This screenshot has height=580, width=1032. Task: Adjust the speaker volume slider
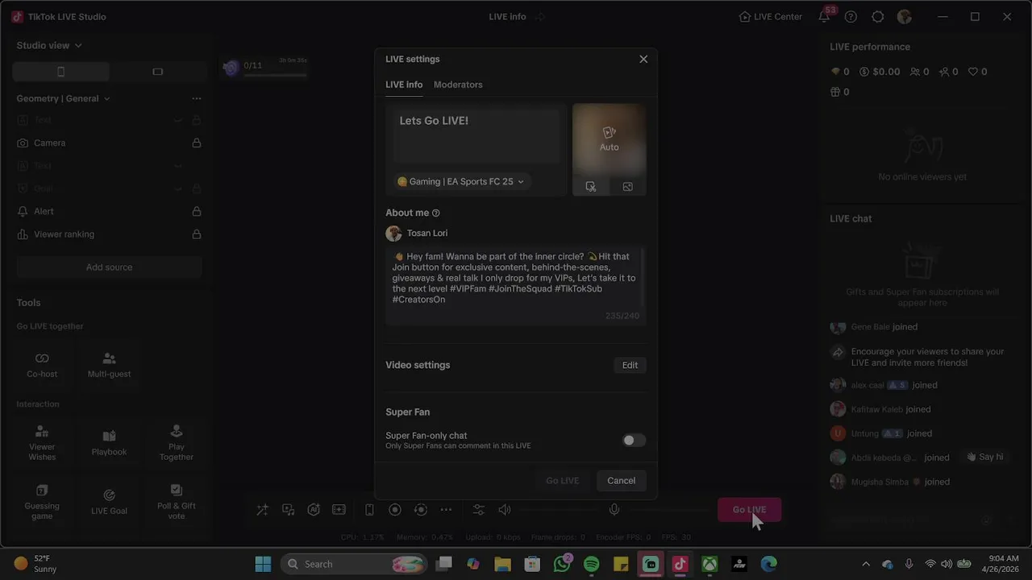coord(556,510)
